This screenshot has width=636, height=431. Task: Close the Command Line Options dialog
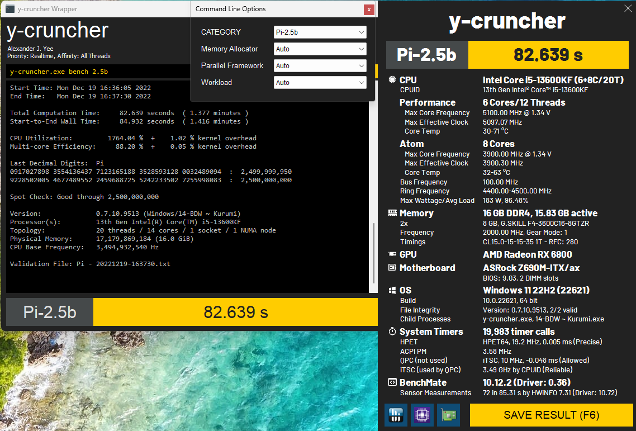click(x=369, y=10)
